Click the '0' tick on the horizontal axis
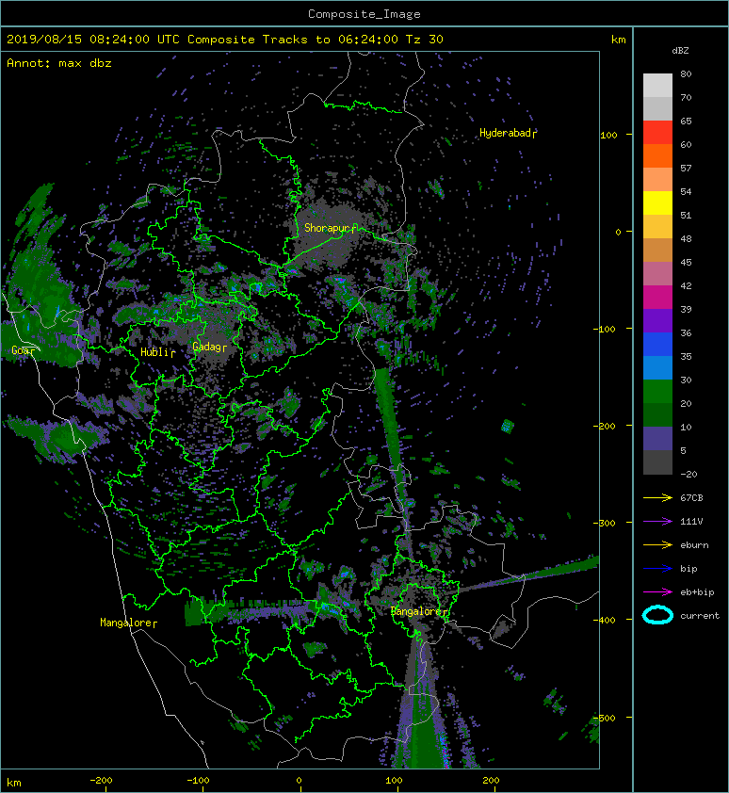Screen dimensions: 729x793 pos(299,781)
